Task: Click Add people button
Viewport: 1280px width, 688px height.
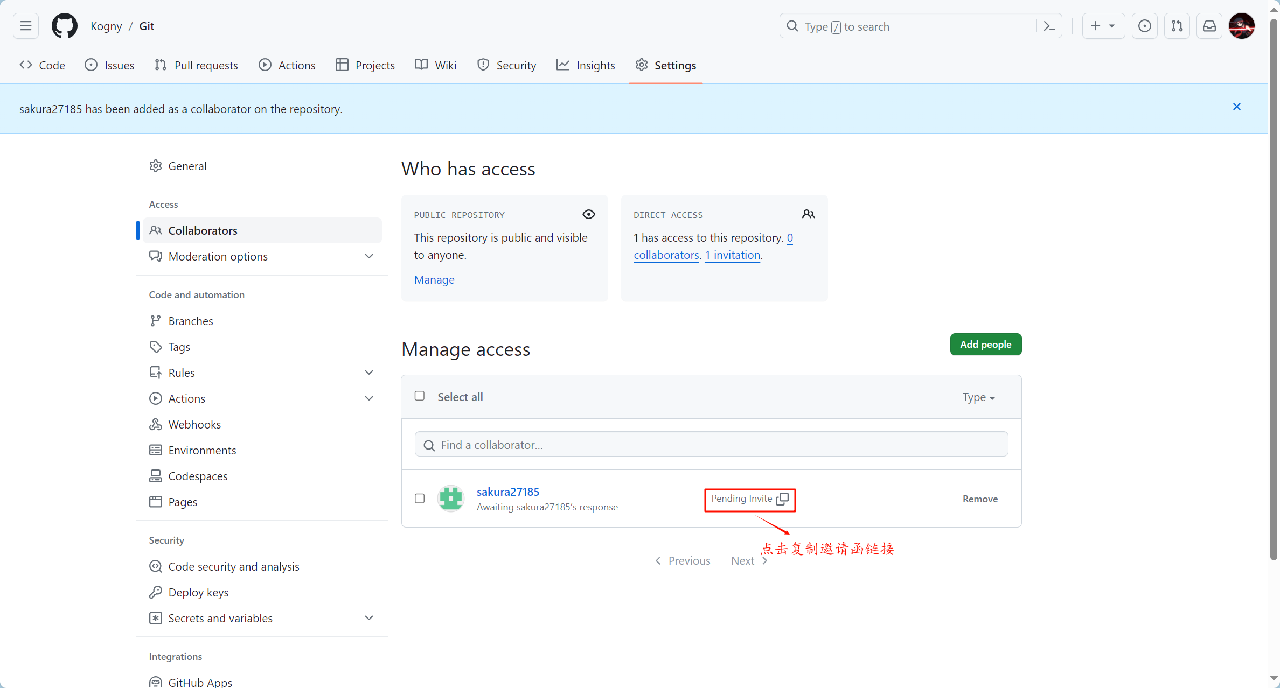Action: (x=985, y=343)
